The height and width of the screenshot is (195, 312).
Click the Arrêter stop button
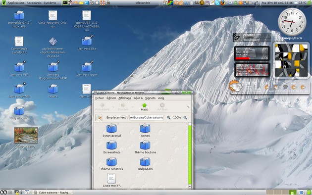(162, 107)
